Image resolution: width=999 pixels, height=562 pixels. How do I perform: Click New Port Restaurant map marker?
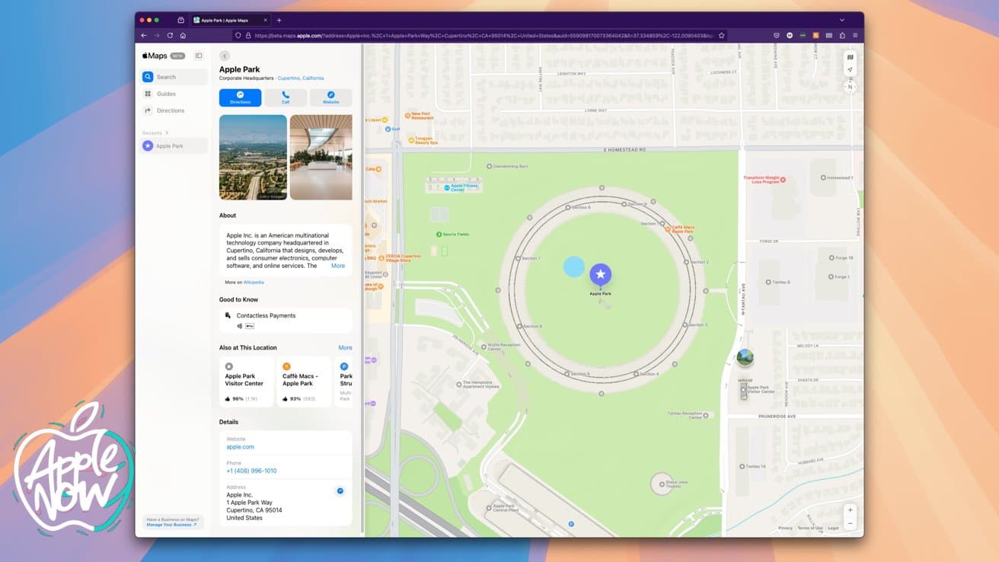pyautogui.click(x=407, y=117)
